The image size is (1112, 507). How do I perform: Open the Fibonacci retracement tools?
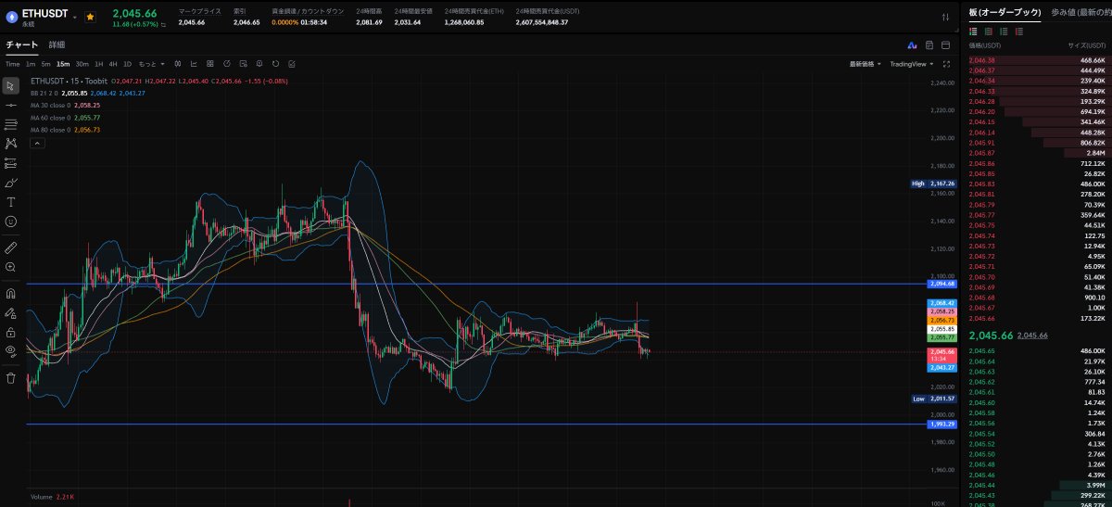(11, 124)
